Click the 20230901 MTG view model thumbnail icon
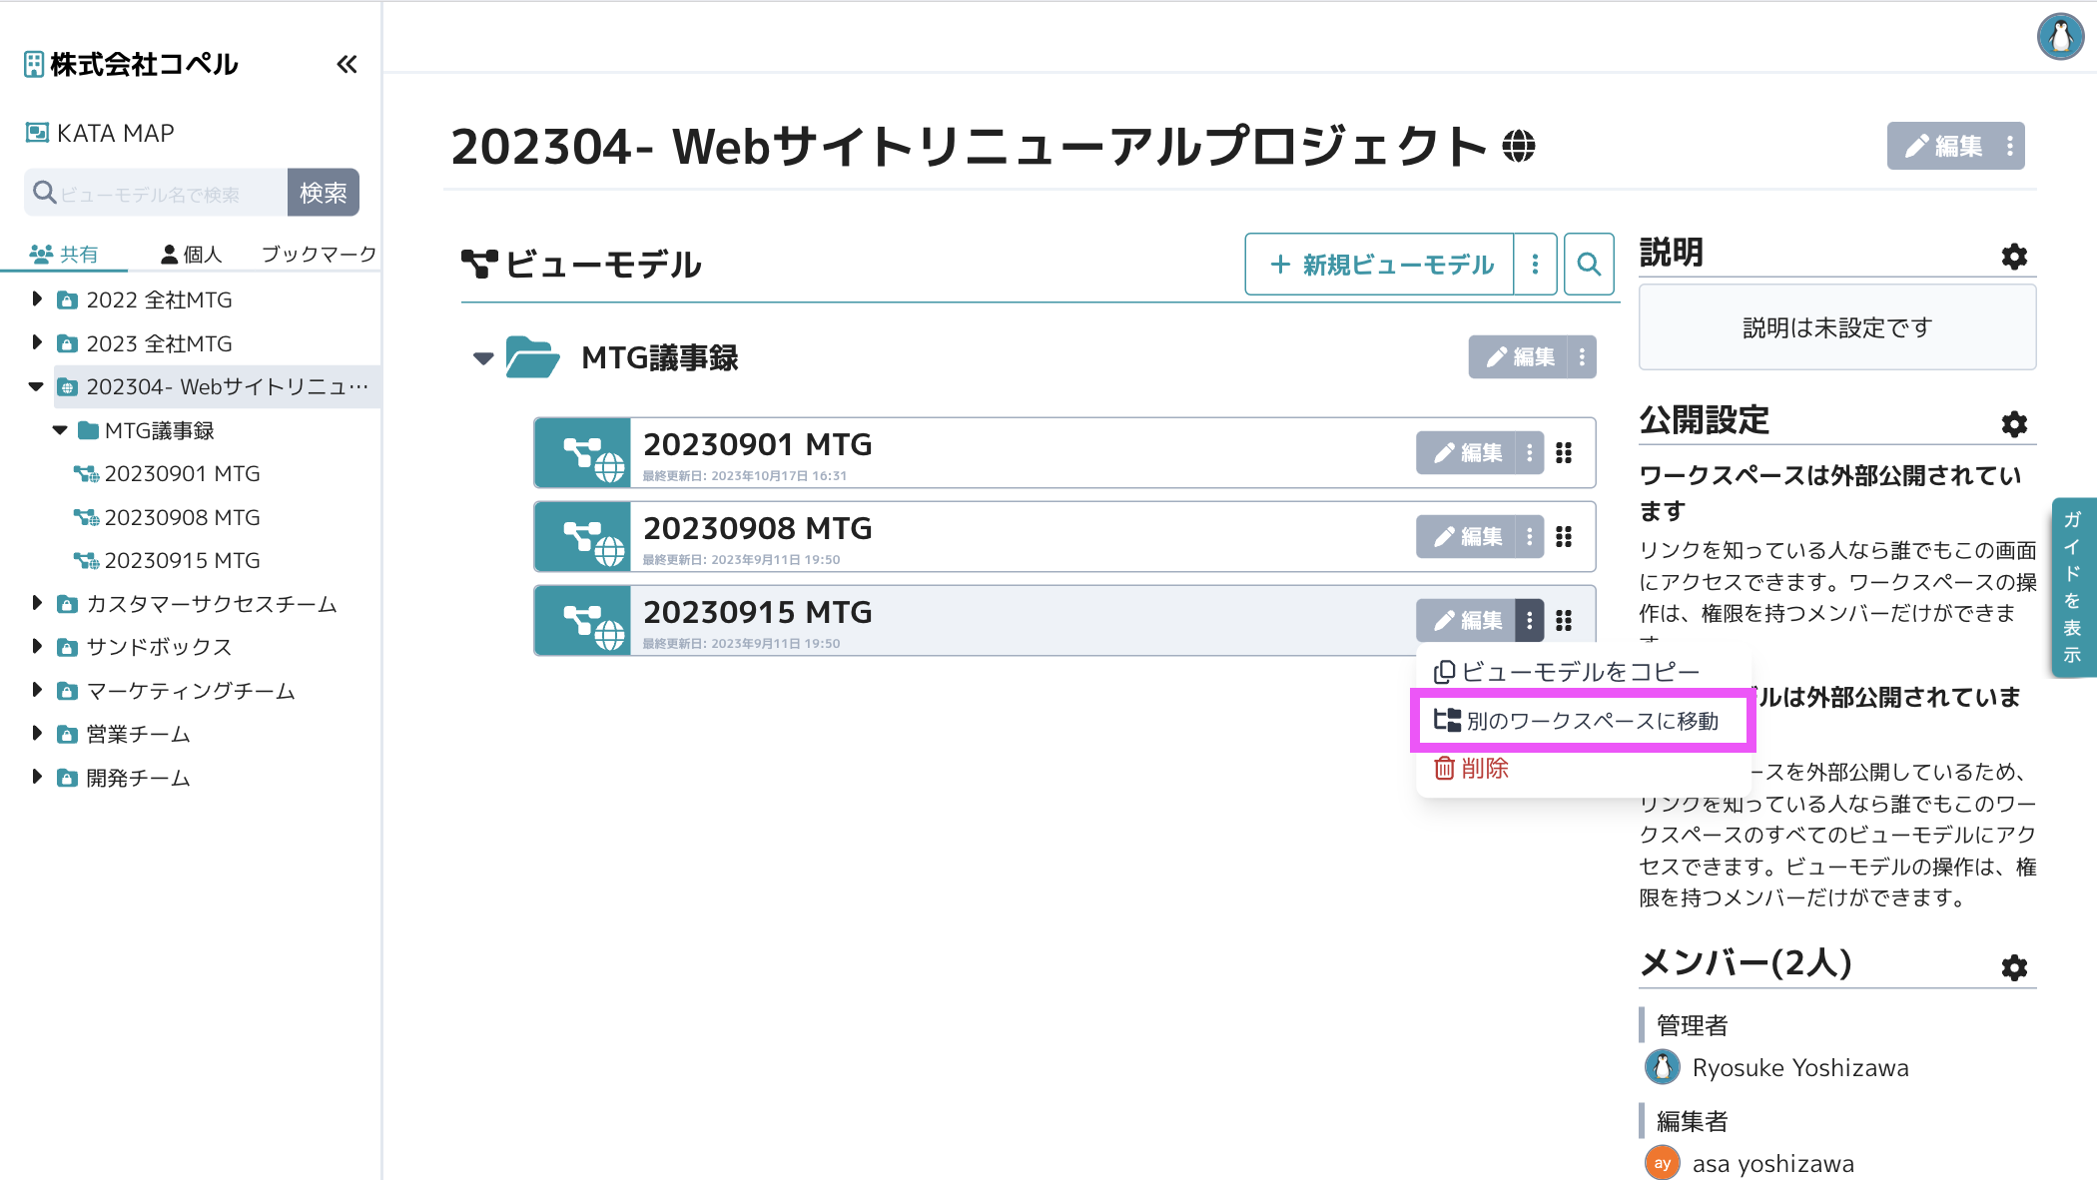This screenshot has width=2097, height=1180. point(583,453)
